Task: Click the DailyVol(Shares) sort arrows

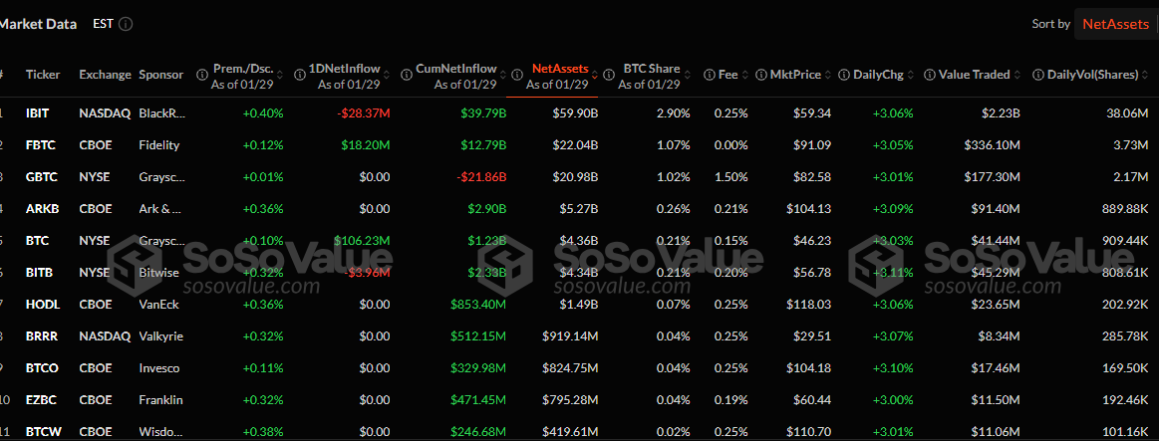Action: pyautogui.click(x=1146, y=75)
